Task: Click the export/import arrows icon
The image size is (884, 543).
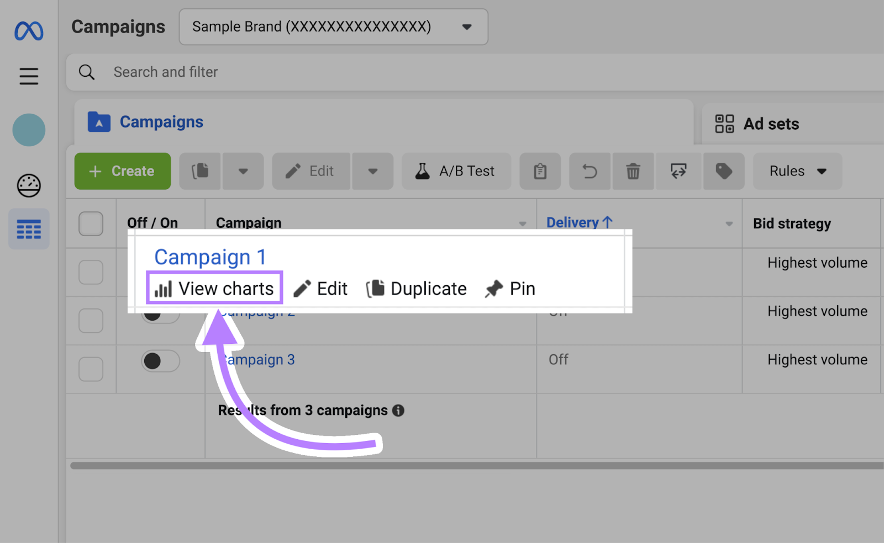Action: [x=678, y=171]
